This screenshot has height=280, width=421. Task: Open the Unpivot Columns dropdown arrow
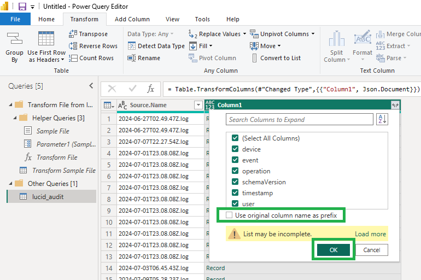coord(313,34)
